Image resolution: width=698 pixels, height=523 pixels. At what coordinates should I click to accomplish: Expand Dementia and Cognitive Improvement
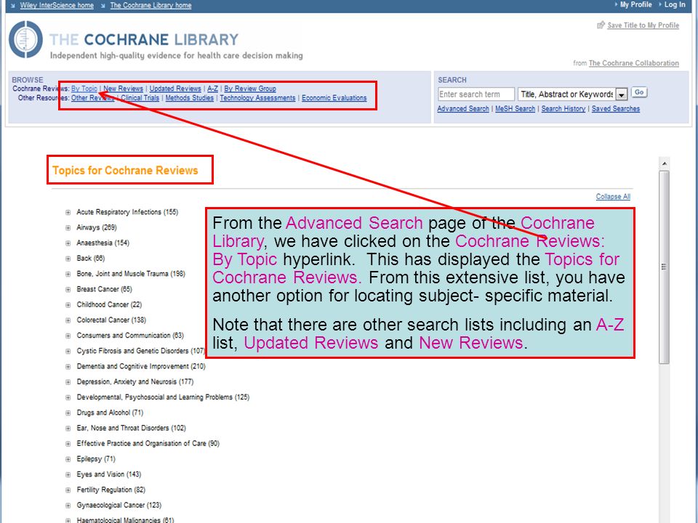tap(68, 367)
